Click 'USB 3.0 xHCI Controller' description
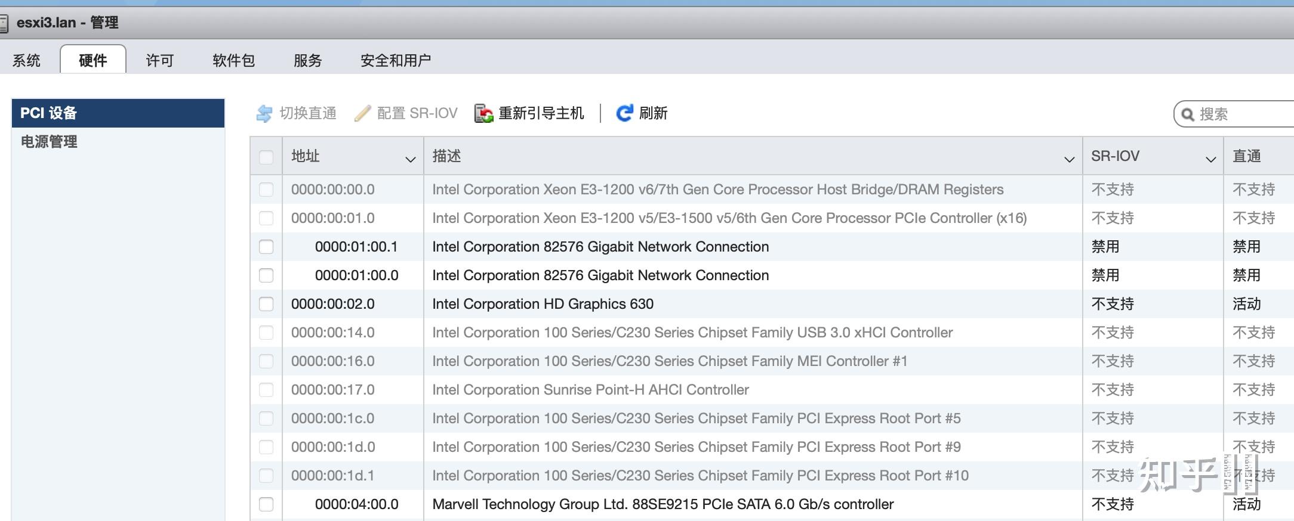1294x521 pixels. tap(692, 333)
